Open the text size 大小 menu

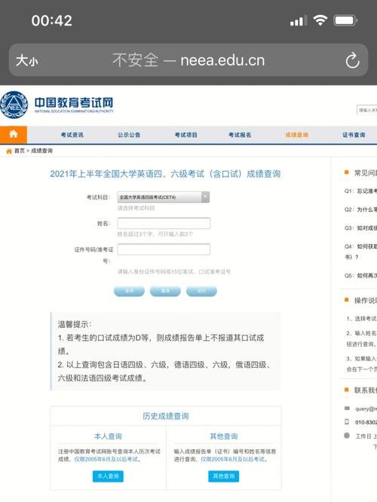tap(27, 60)
